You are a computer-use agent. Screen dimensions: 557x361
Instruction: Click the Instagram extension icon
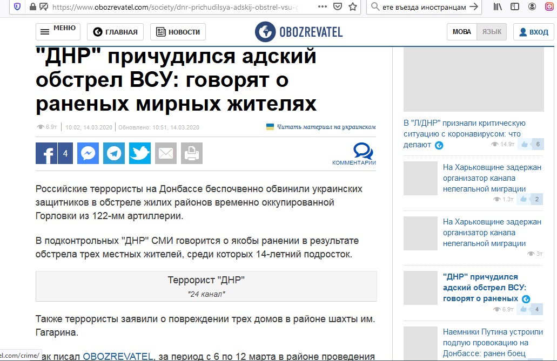tap(549, 6)
